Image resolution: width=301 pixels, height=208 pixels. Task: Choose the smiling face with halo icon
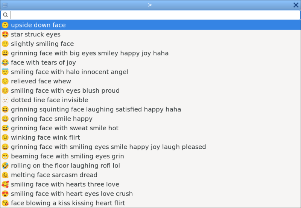point(5,72)
